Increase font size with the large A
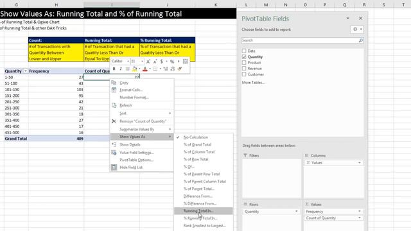Viewport: 411px width, 231px height. [x=148, y=62]
